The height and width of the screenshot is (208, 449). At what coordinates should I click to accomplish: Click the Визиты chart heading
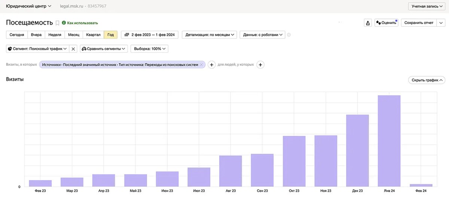point(15,79)
